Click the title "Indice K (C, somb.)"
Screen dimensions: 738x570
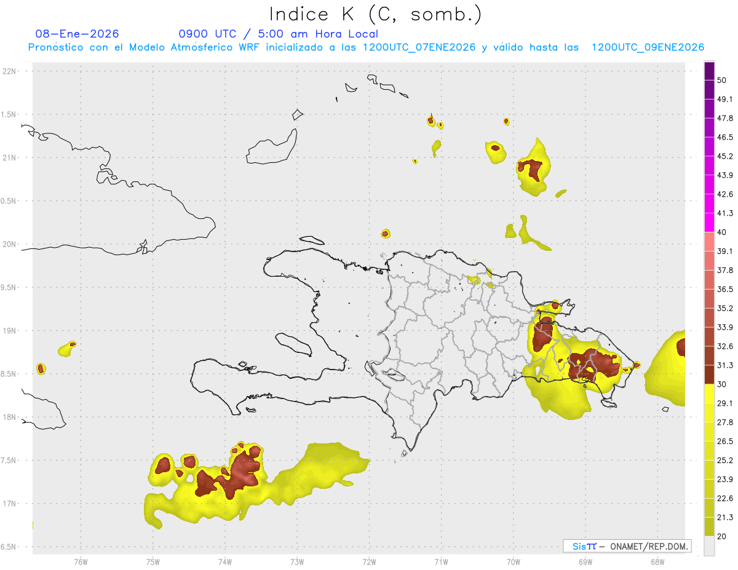375,14
